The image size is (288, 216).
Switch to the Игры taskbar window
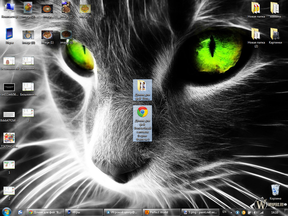pyautogui.click(x=84, y=212)
